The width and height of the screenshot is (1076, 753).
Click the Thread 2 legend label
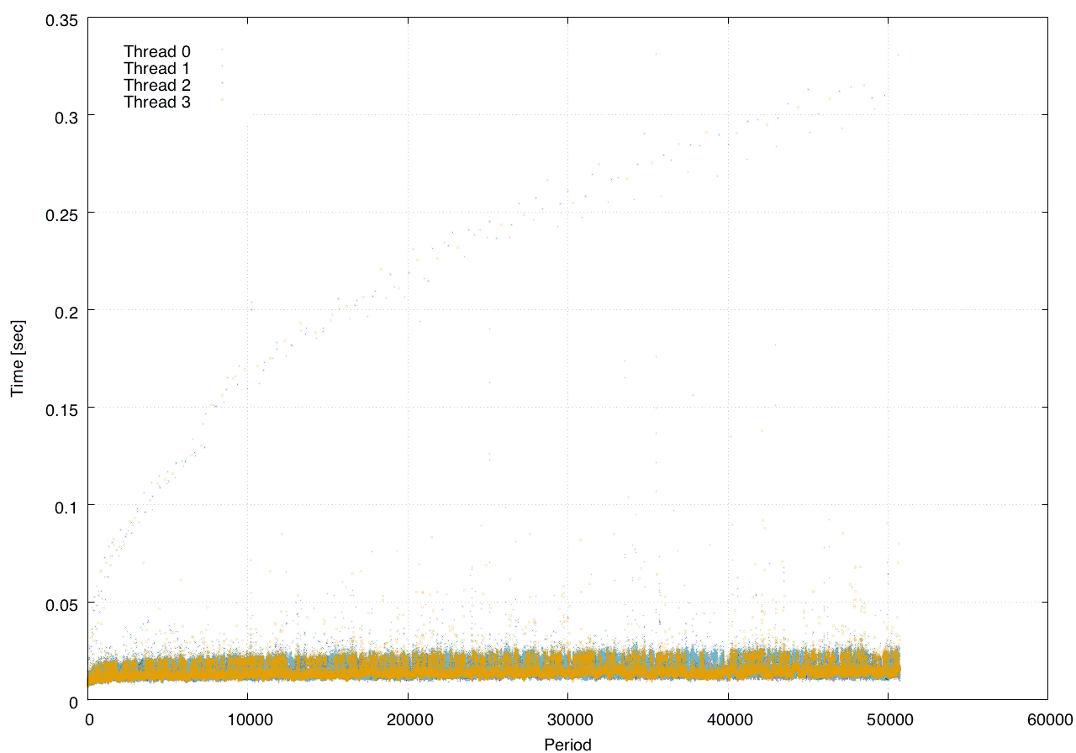(157, 85)
